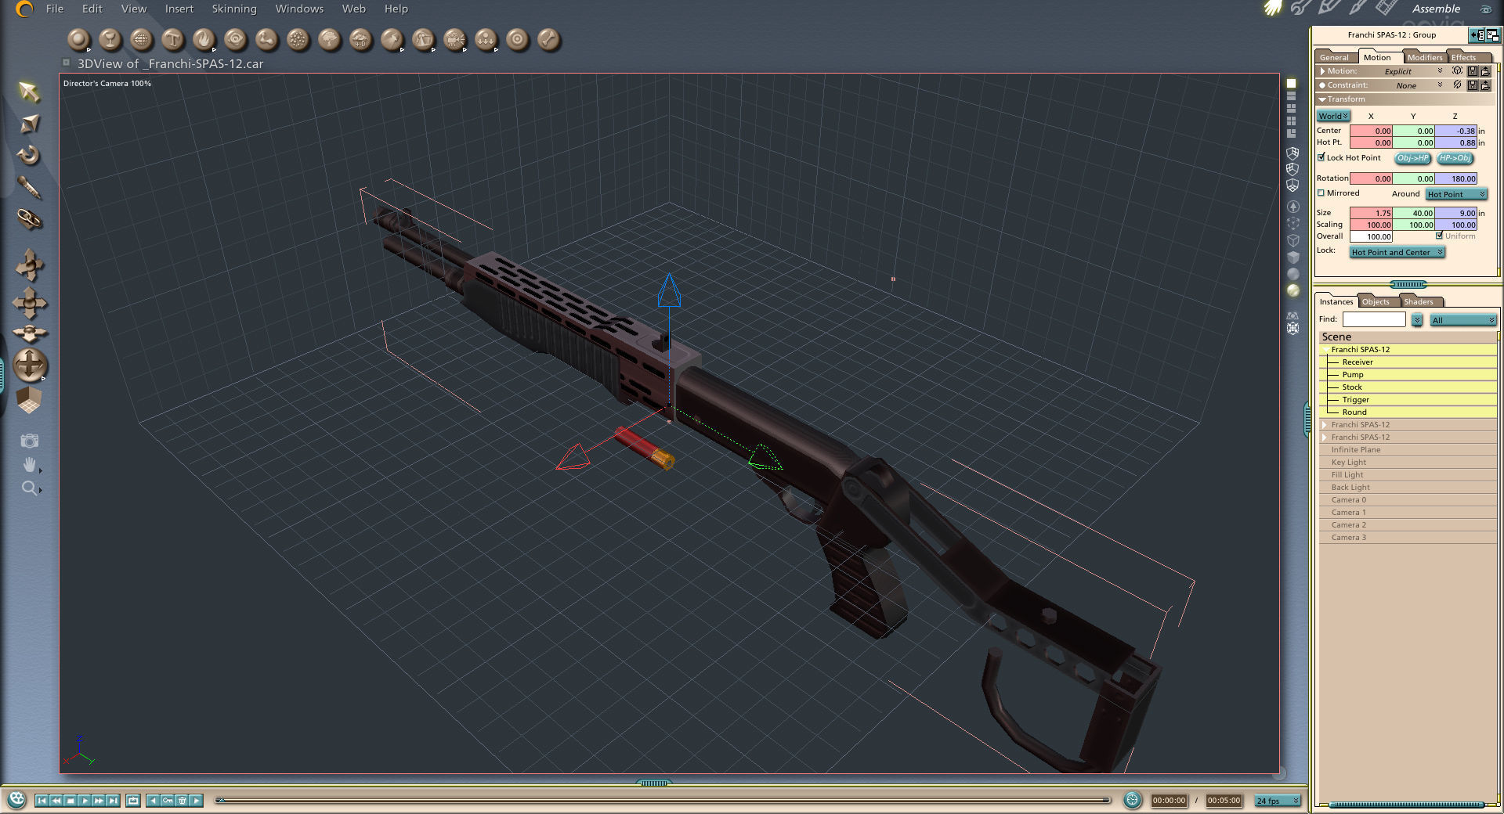Create a key frame button
Viewport: 1504px width, 814px height.
tap(168, 800)
